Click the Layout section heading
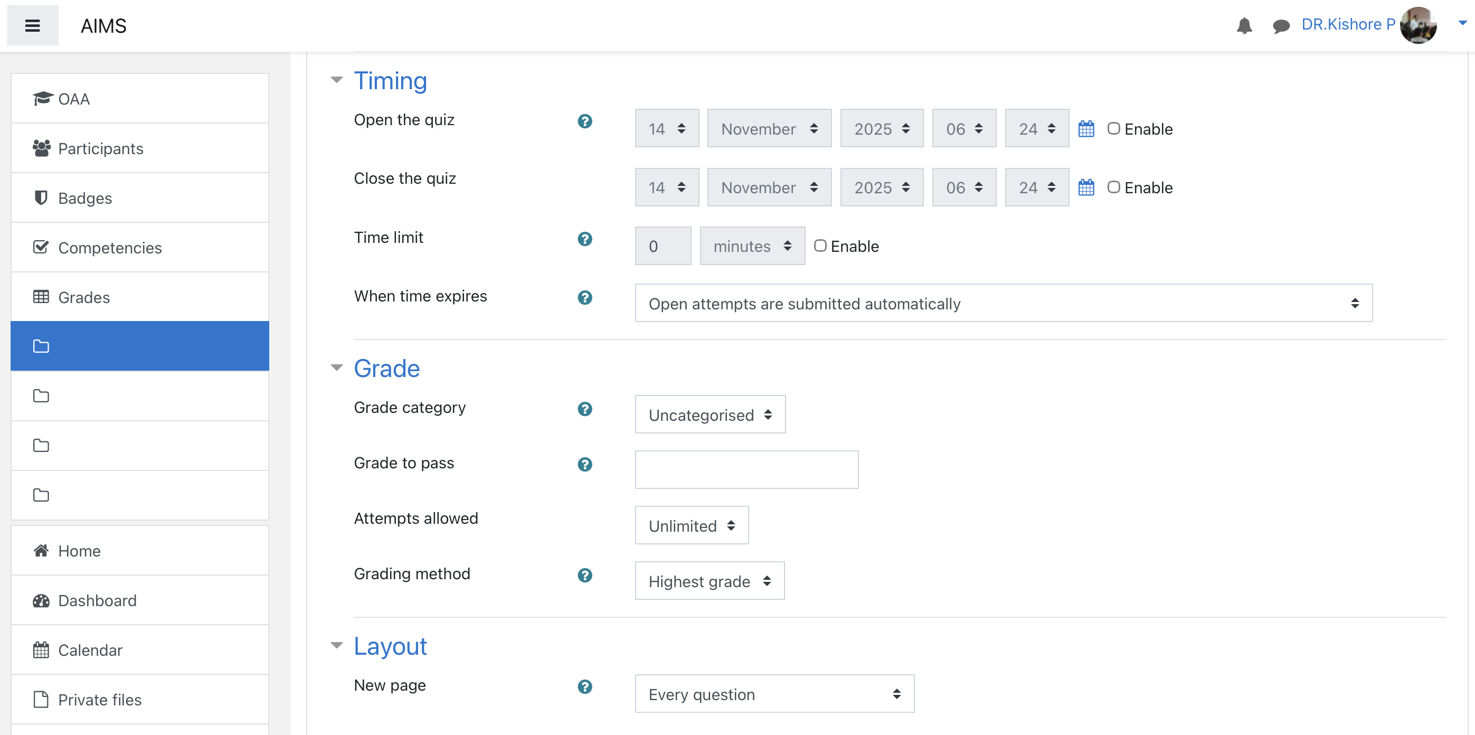 pos(390,646)
